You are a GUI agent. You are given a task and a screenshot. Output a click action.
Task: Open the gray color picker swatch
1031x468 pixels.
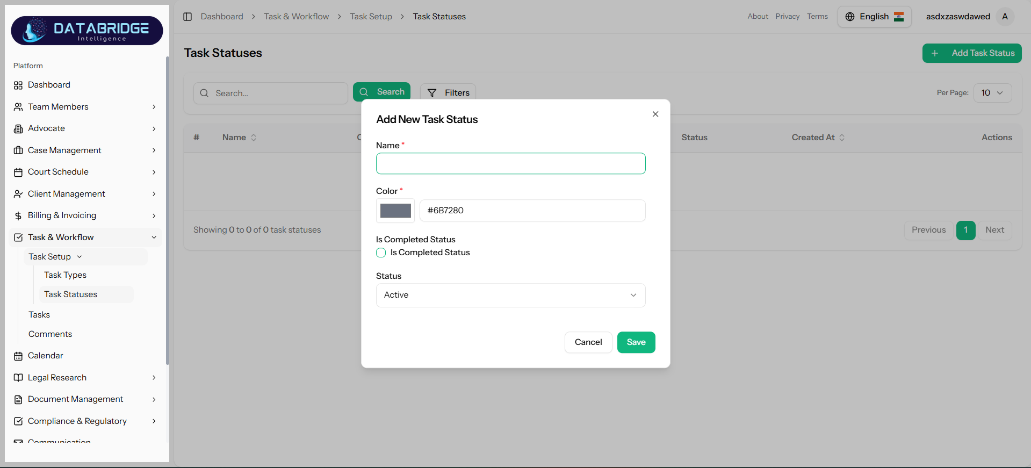[395, 211]
